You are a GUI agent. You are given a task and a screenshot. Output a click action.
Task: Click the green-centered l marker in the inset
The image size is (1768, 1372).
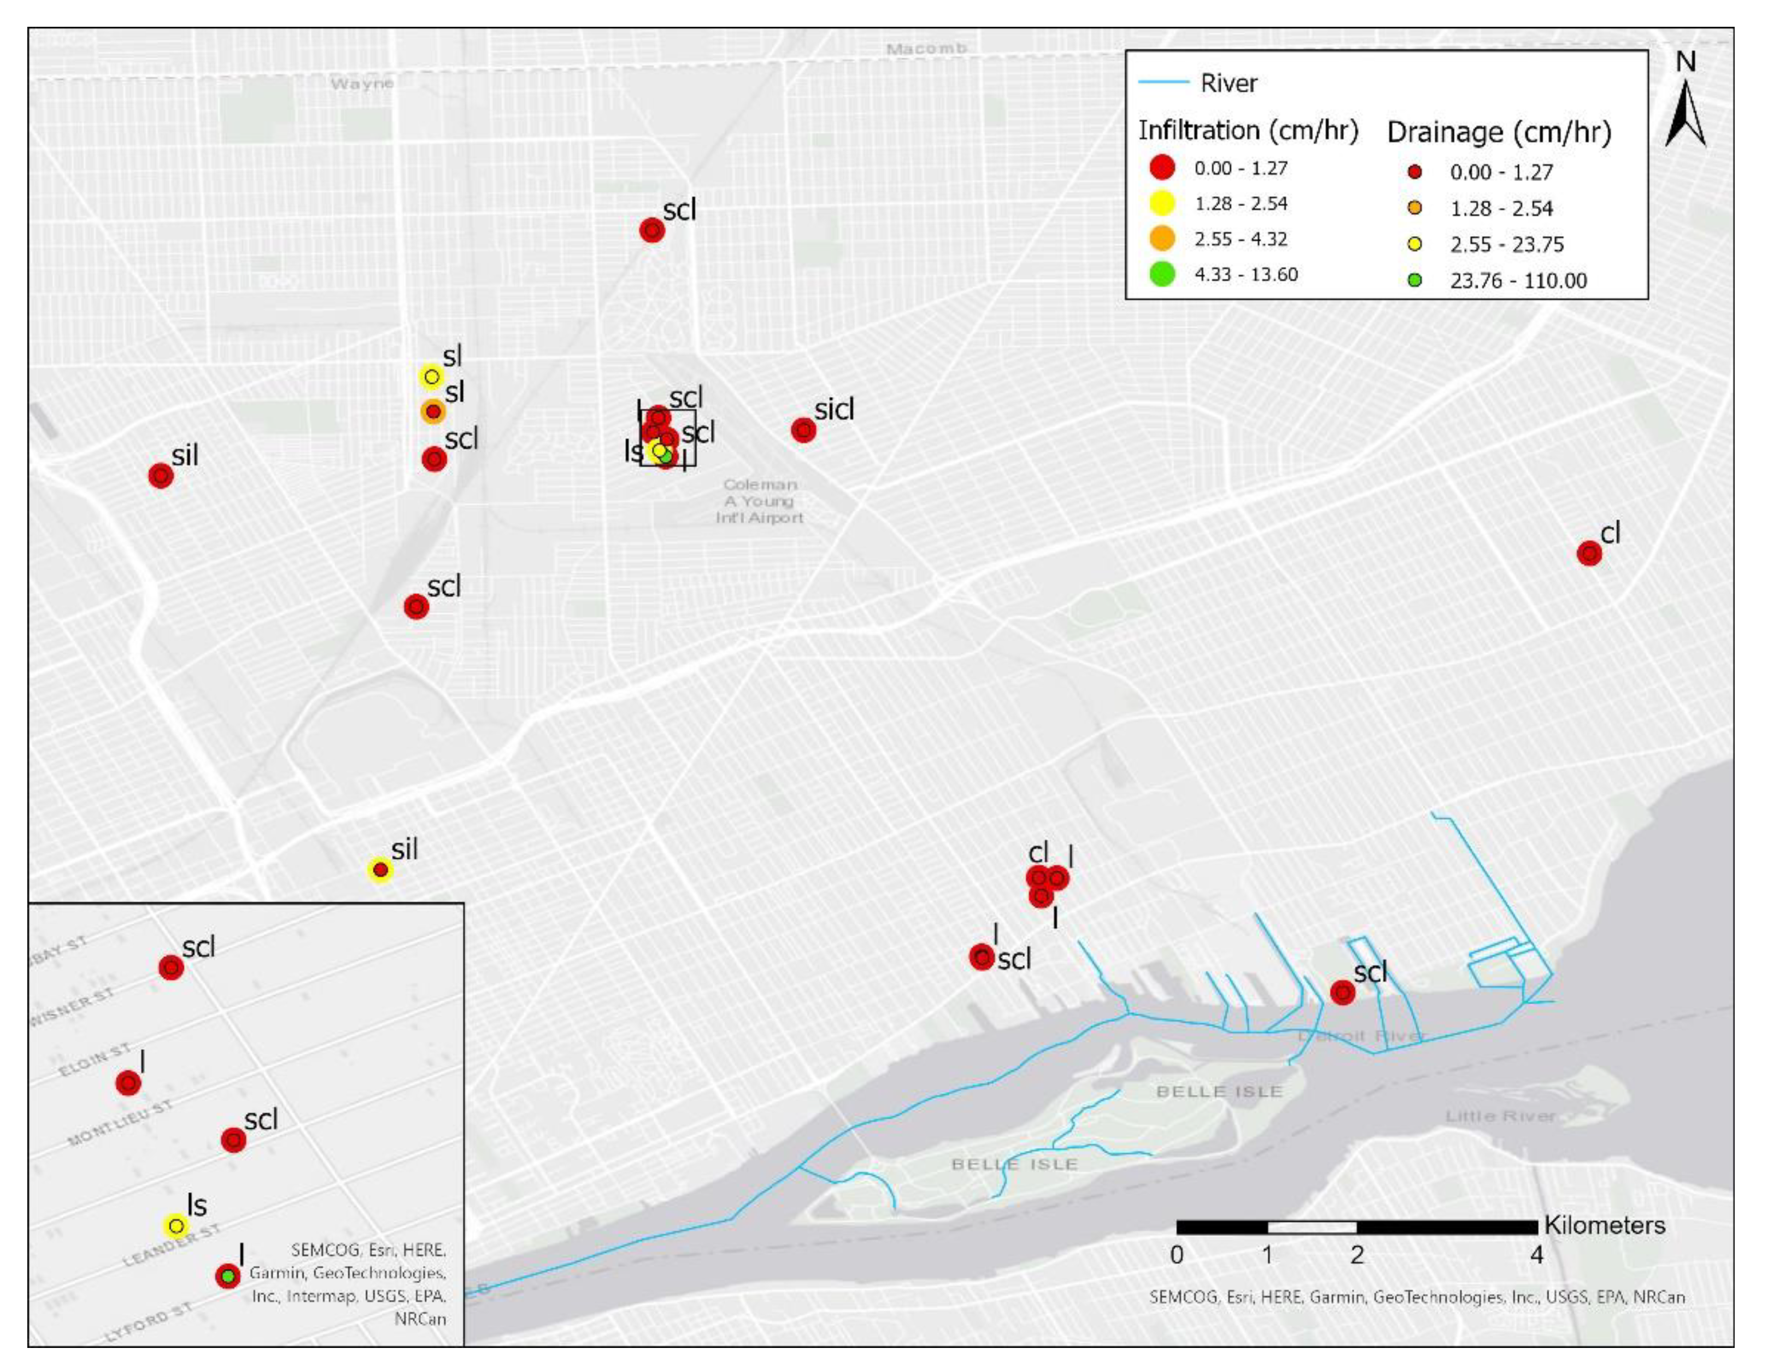tap(228, 1276)
